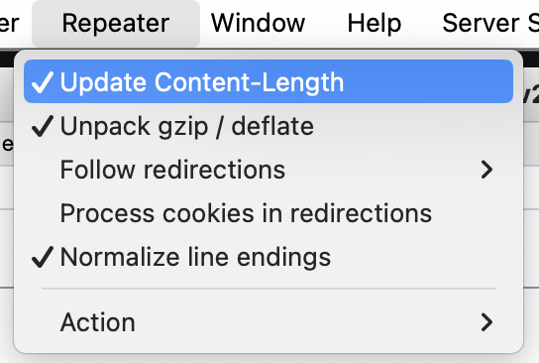Disable the Update Content-Length option

[x=269, y=81]
